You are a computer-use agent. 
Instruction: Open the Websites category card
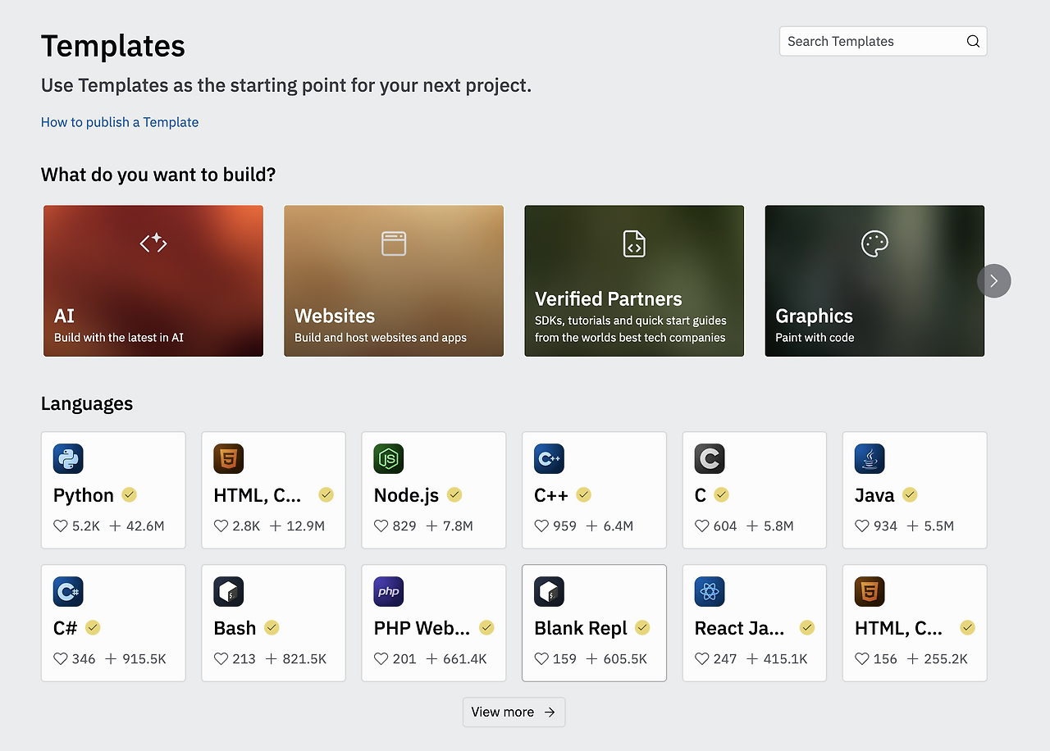click(394, 281)
